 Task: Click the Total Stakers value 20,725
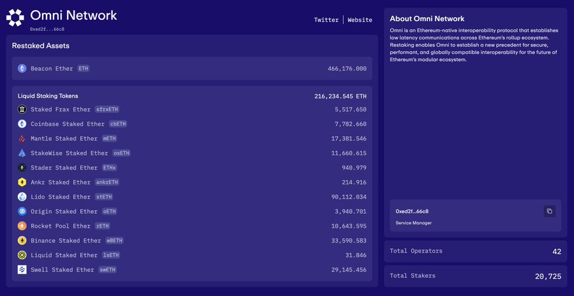tap(548, 276)
